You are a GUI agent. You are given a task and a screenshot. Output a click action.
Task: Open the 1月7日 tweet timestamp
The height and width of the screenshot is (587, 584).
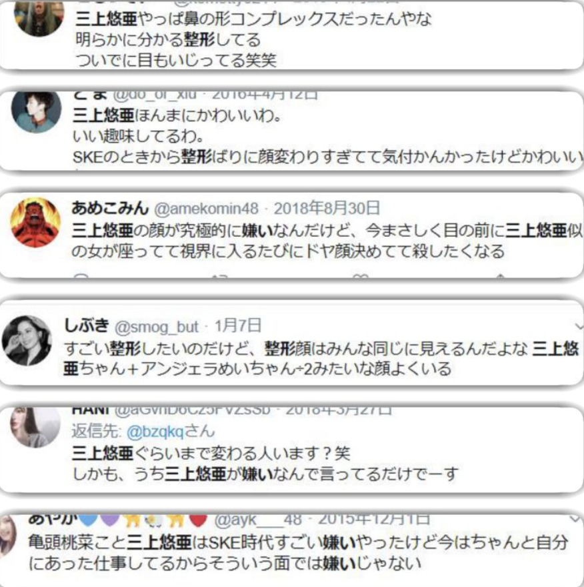click(x=238, y=326)
